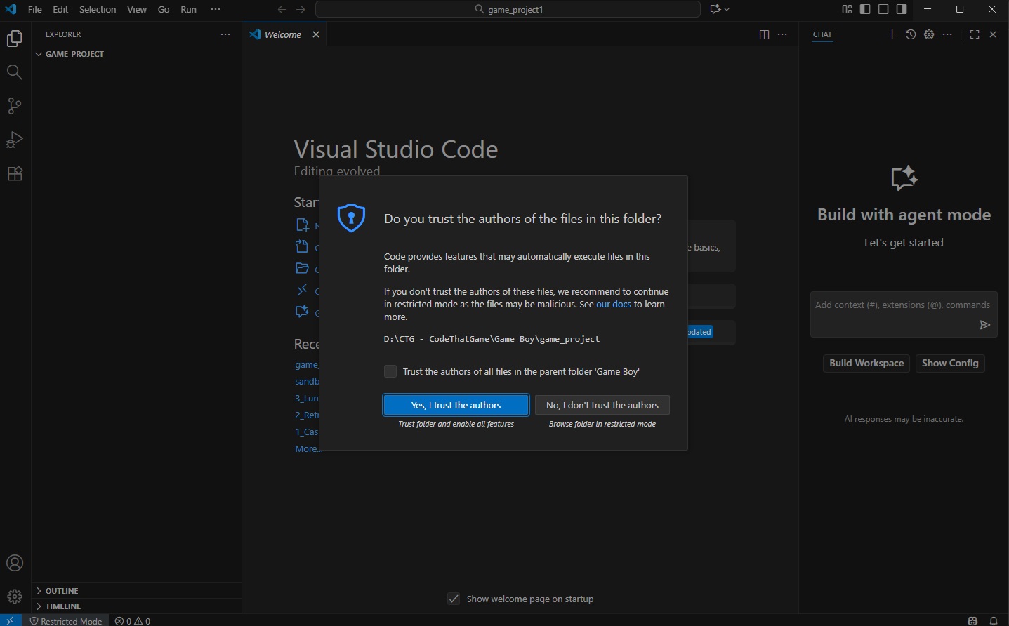Viewport: 1009px width, 626px height.
Task: Open the Copilot dropdown arrow in title bar
Action: (x=727, y=10)
